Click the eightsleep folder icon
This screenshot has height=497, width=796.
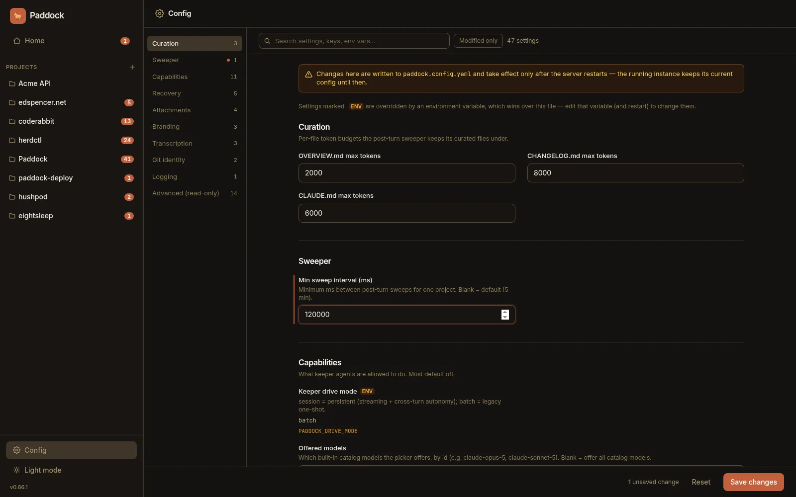point(12,216)
